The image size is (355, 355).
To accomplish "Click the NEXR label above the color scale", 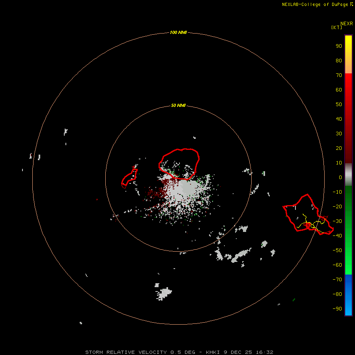I will 347,24.
